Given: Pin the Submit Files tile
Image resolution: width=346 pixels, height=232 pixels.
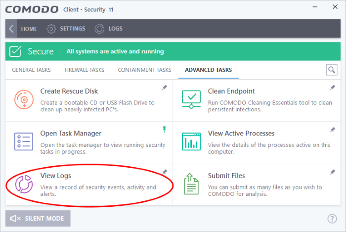Looking at the screenshot, I should pyautogui.click(x=332, y=172).
